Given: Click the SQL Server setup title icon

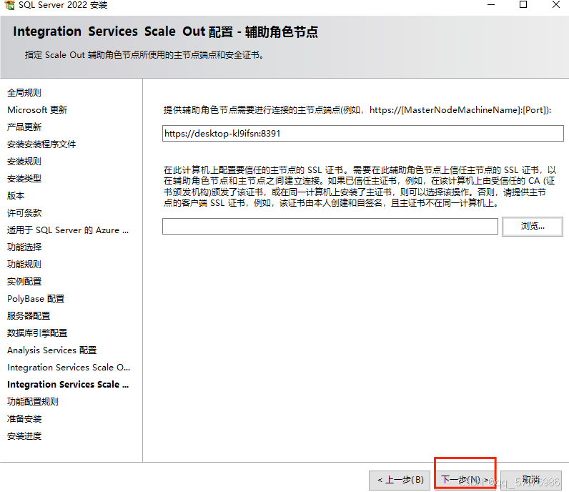Looking at the screenshot, I should pos(10,5).
